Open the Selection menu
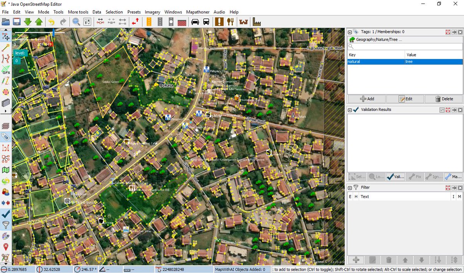Screen dimensions: 464x273 tap(114, 12)
